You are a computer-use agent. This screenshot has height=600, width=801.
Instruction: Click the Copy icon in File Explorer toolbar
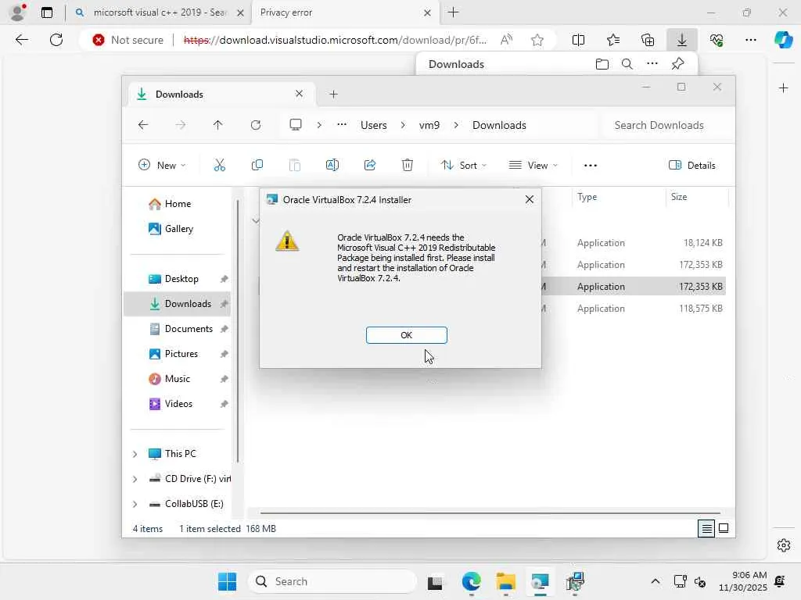(x=257, y=165)
